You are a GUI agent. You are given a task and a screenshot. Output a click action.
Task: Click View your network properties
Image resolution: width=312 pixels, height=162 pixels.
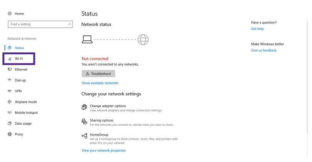click(x=104, y=150)
